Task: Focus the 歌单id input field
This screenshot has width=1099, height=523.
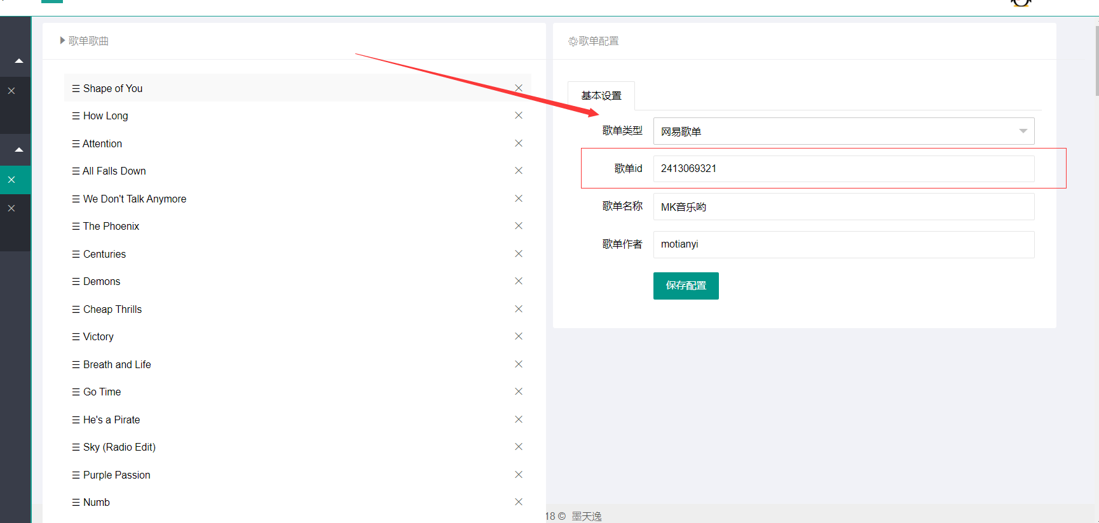Action: [x=843, y=169]
